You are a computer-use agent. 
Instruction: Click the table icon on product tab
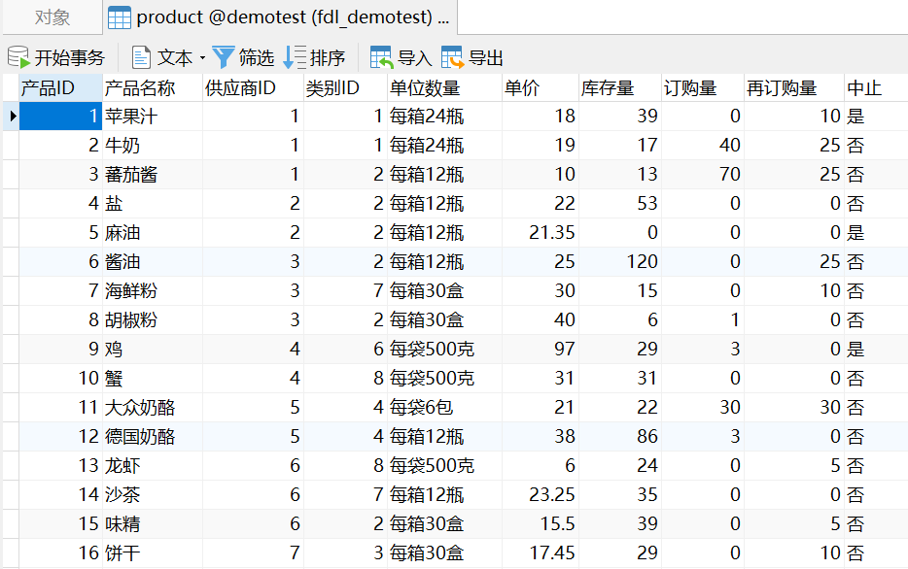coord(120,17)
